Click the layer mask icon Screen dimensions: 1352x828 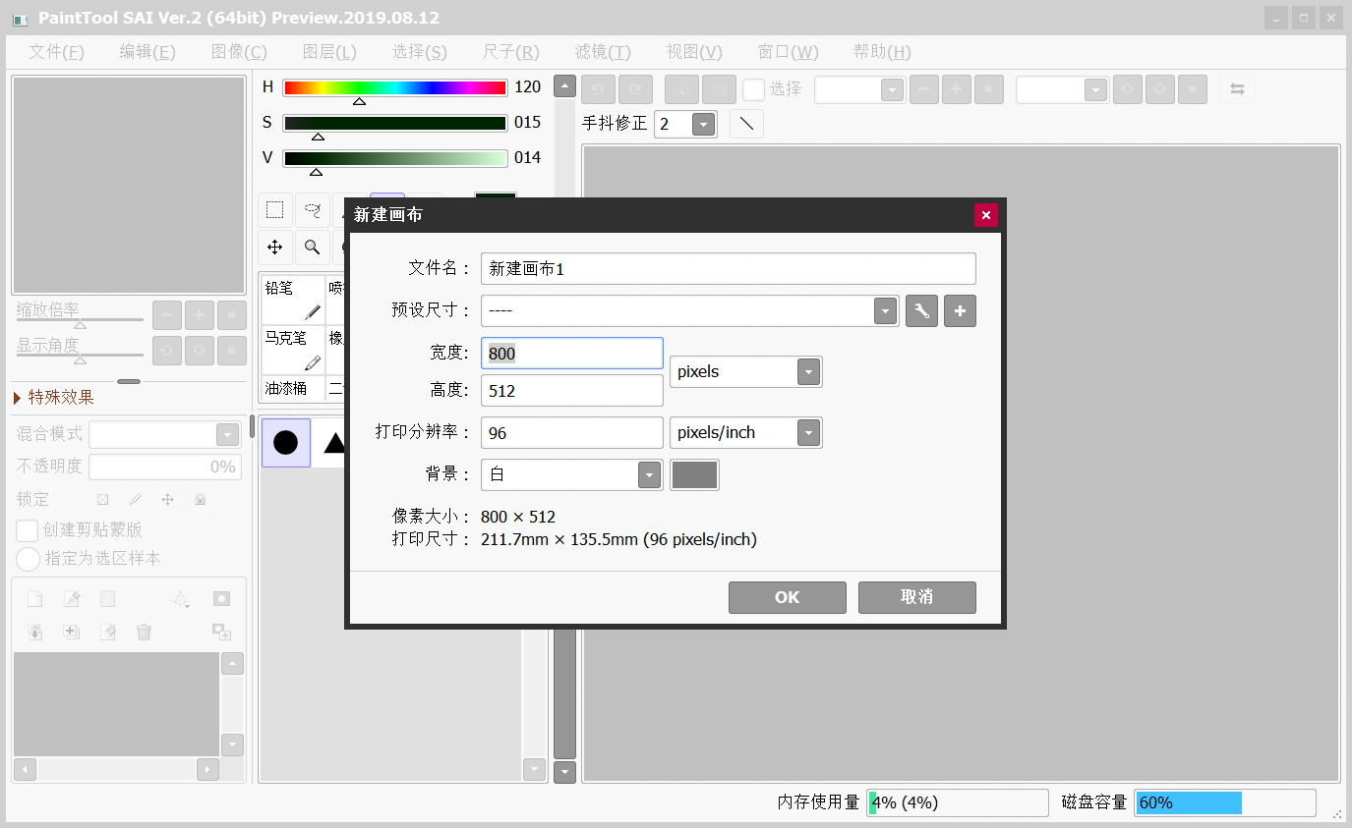pyautogui.click(x=222, y=599)
